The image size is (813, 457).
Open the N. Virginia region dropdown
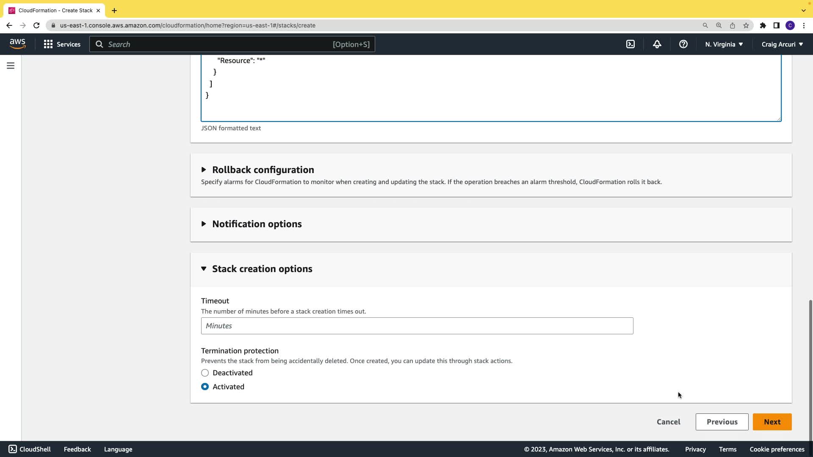point(724,44)
